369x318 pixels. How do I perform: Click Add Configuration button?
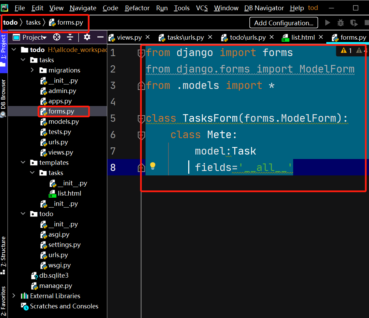(284, 23)
